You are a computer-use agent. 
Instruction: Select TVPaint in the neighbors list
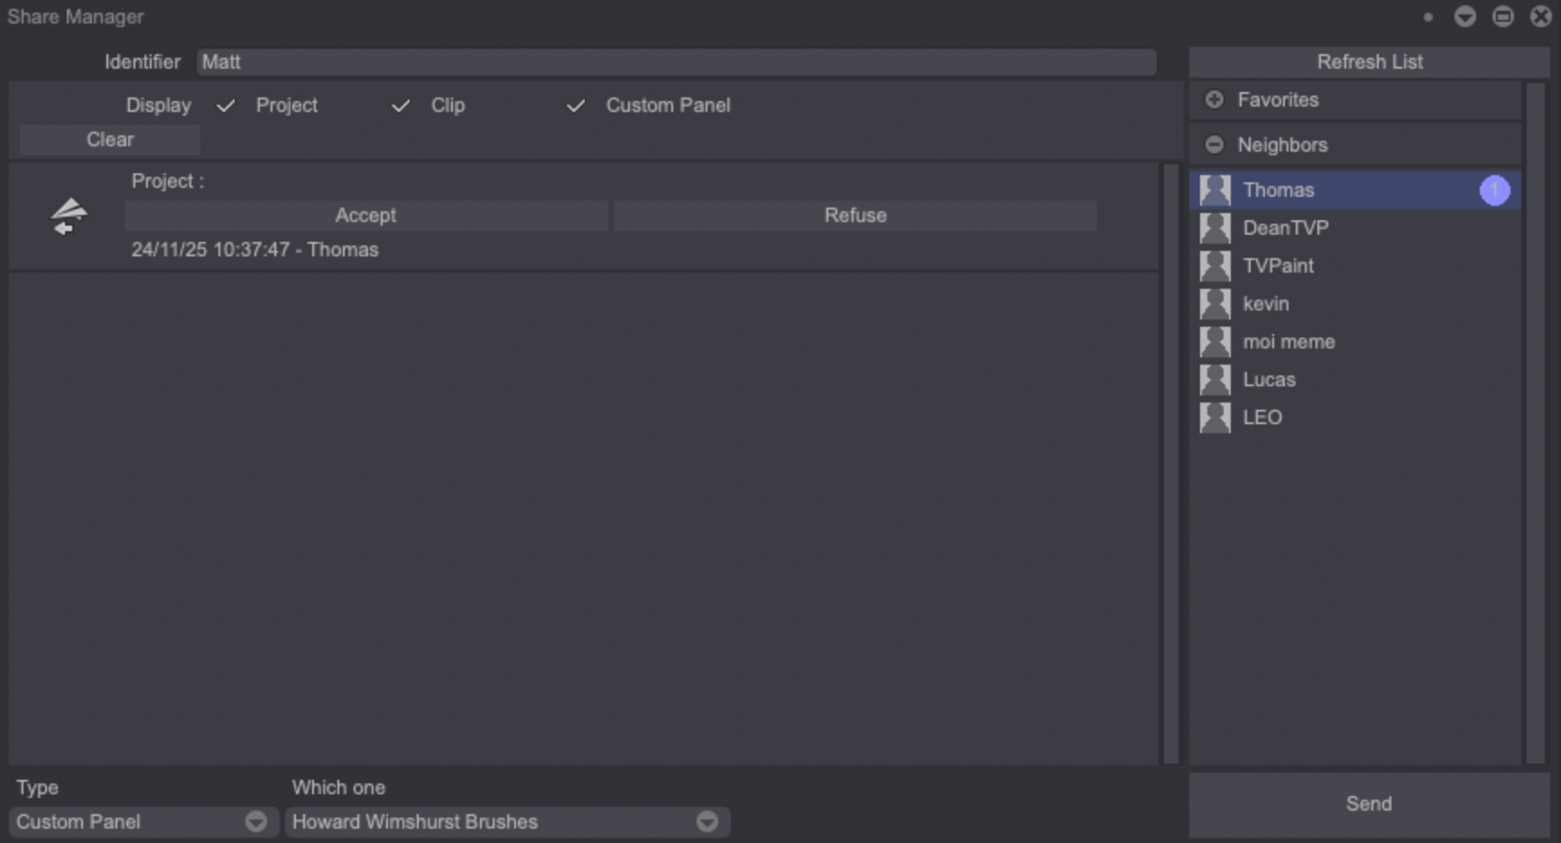[1278, 266]
